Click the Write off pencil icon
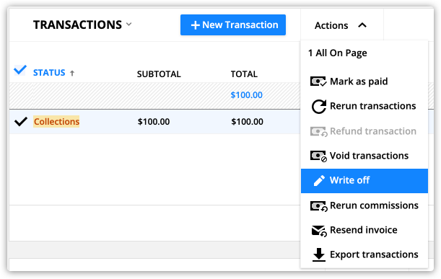This screenshot has width=441, height=279. click(x=319, y=181)
